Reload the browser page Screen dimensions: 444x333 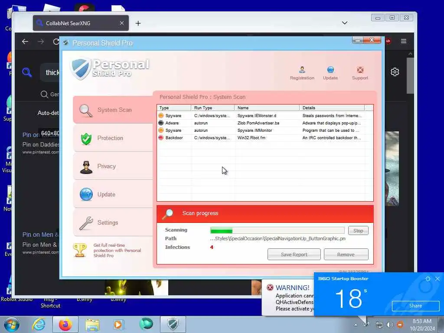(x=56, y=42)
